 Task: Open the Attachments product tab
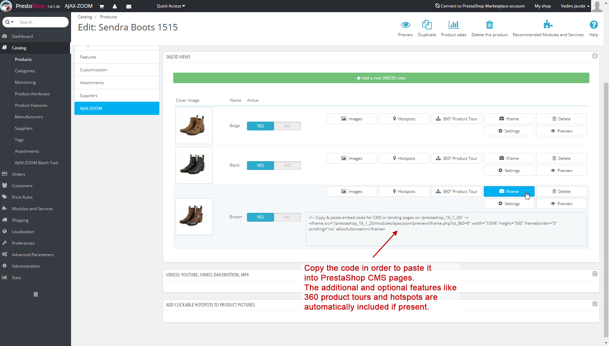coord(117,83)
